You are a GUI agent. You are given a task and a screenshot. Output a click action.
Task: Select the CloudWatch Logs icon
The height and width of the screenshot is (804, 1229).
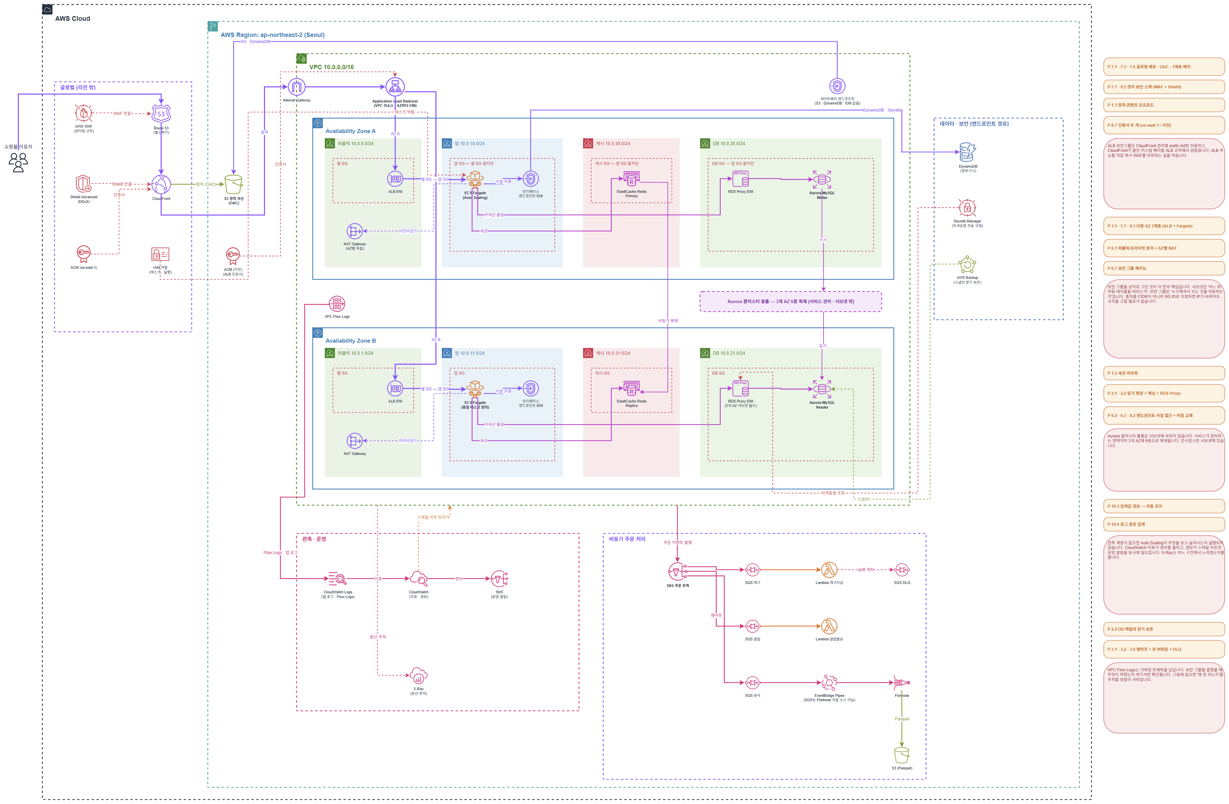pos(338,579)
